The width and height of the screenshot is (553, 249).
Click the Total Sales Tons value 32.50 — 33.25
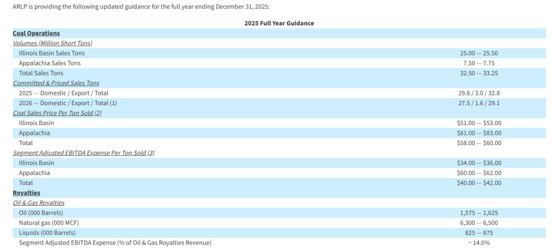(x=478, y=73)
